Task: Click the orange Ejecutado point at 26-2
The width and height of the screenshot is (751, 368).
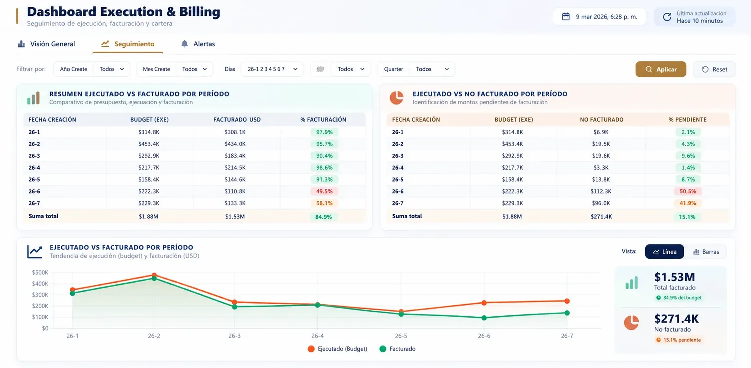Action: click(154, 275)
